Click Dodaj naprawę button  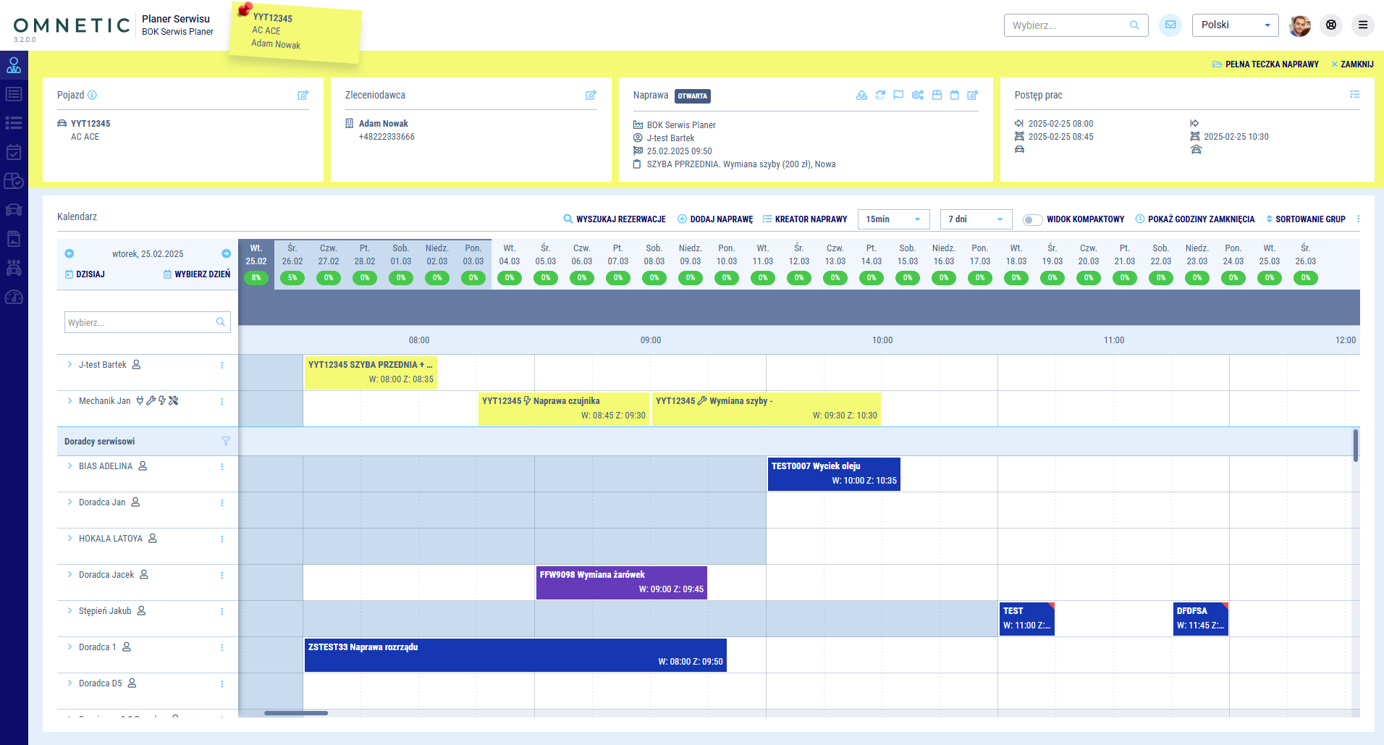tap(715, 219)
